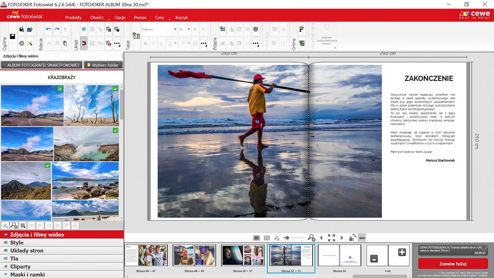
Task: Expand the Tła backgrounds section
Action: [62, 259]
